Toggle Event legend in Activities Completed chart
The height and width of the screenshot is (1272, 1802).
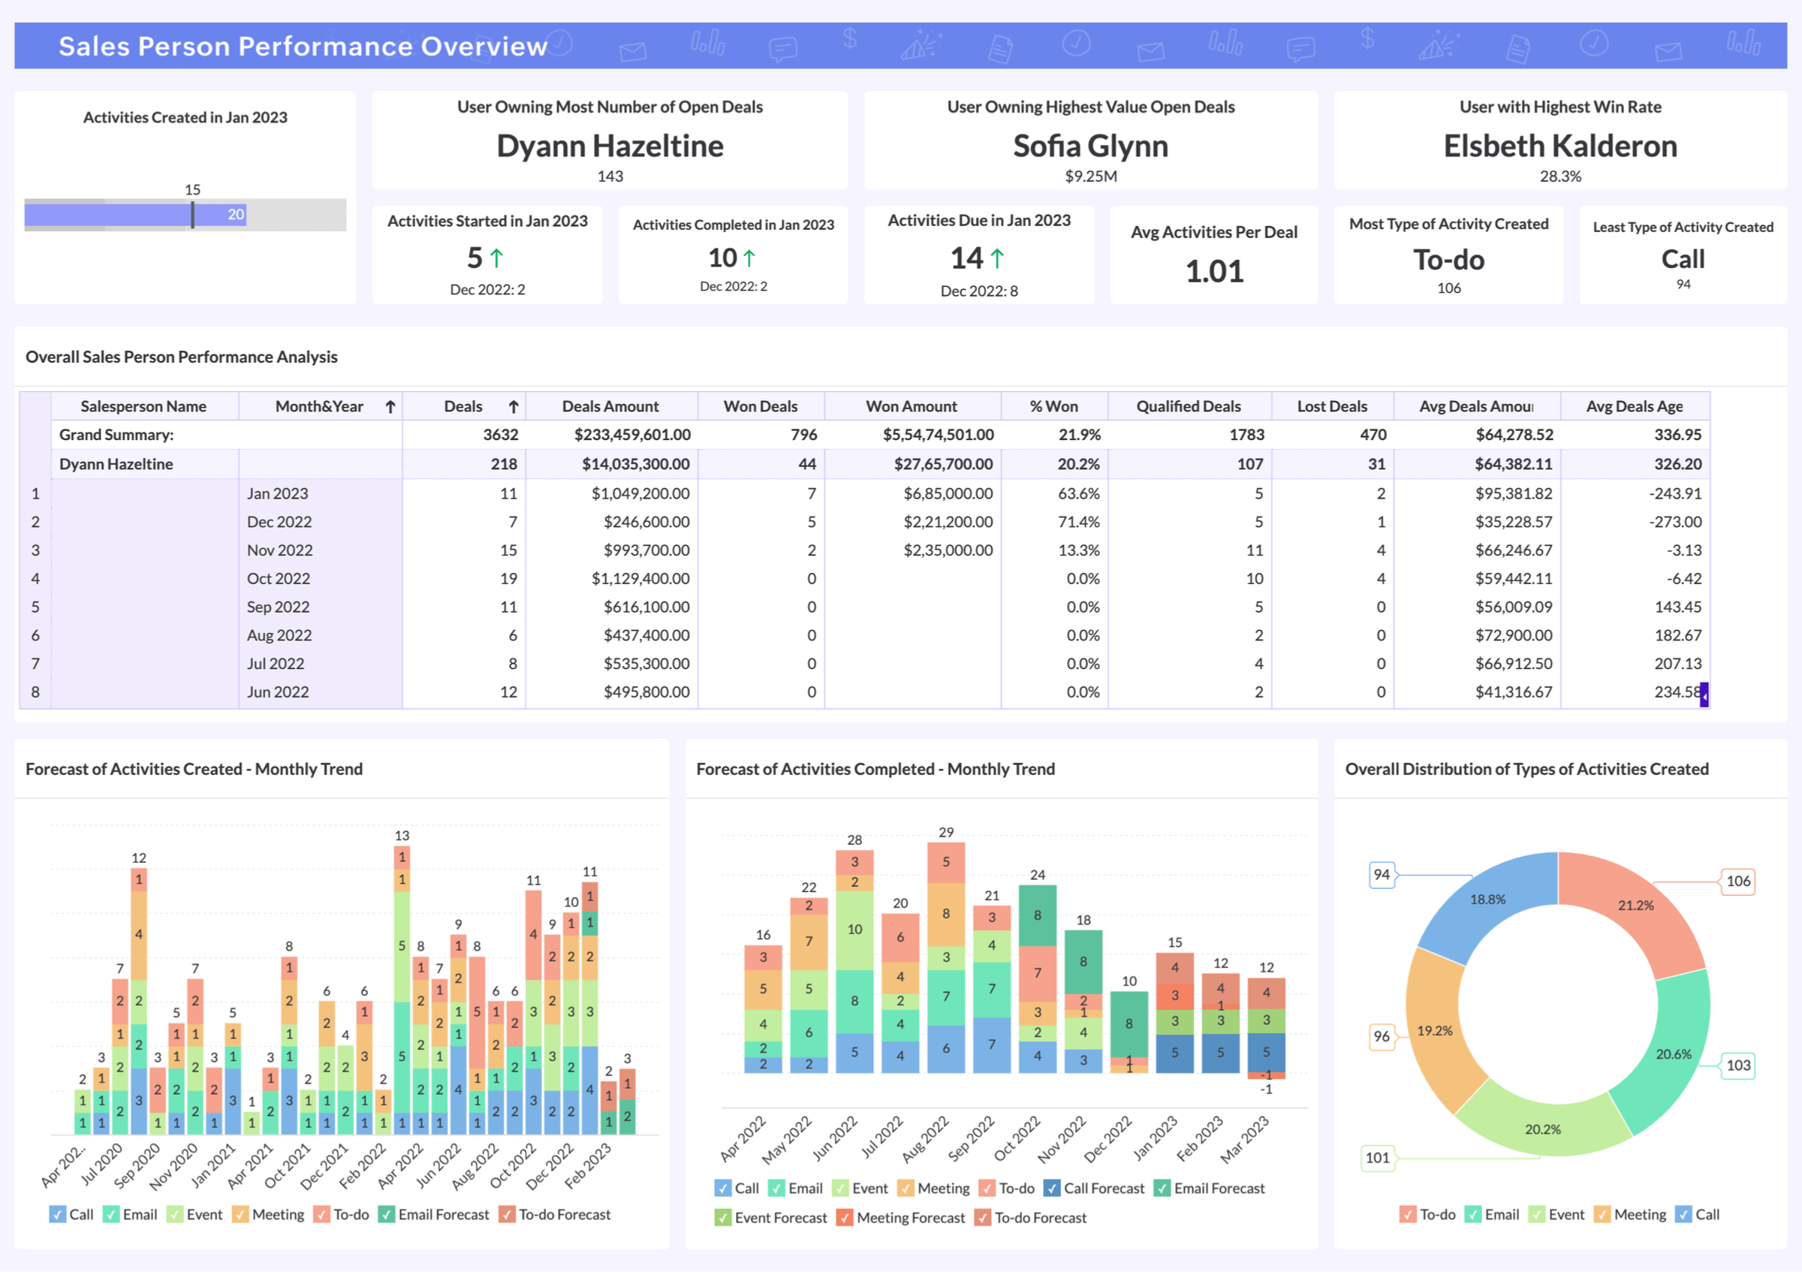tap(860, 1188)
